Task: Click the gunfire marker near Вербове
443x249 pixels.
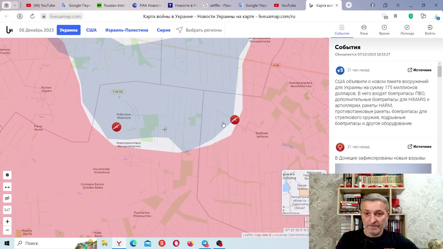Action: pyautogui.click(x=235, y=120)
